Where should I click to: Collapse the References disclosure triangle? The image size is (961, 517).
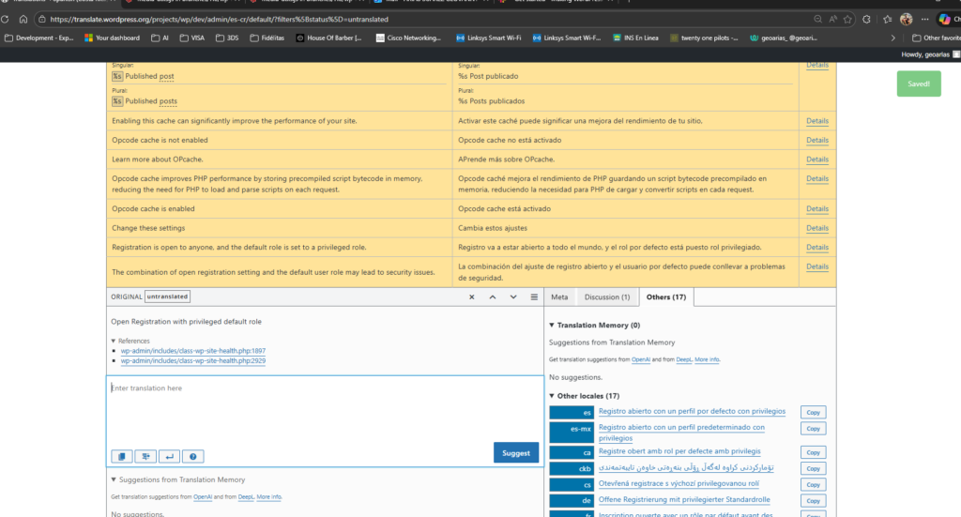pyautogui.click(x=114, y=341)
